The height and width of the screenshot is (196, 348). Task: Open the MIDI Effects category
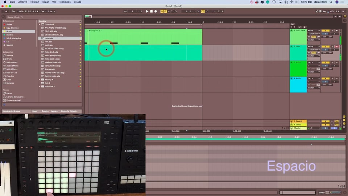[12, 69]
